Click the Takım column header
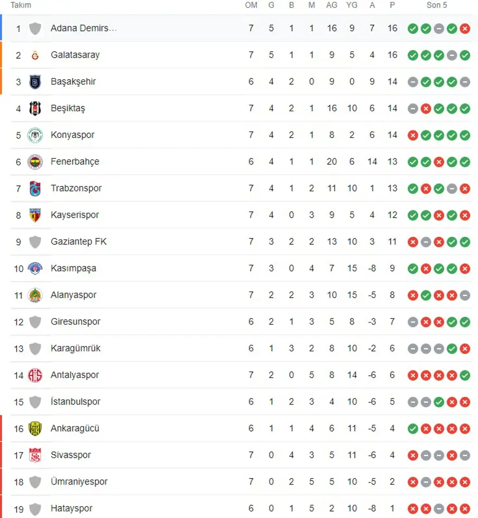Image resolution: width=478 pixels, height=518 pixels. [x=21, y=5]
